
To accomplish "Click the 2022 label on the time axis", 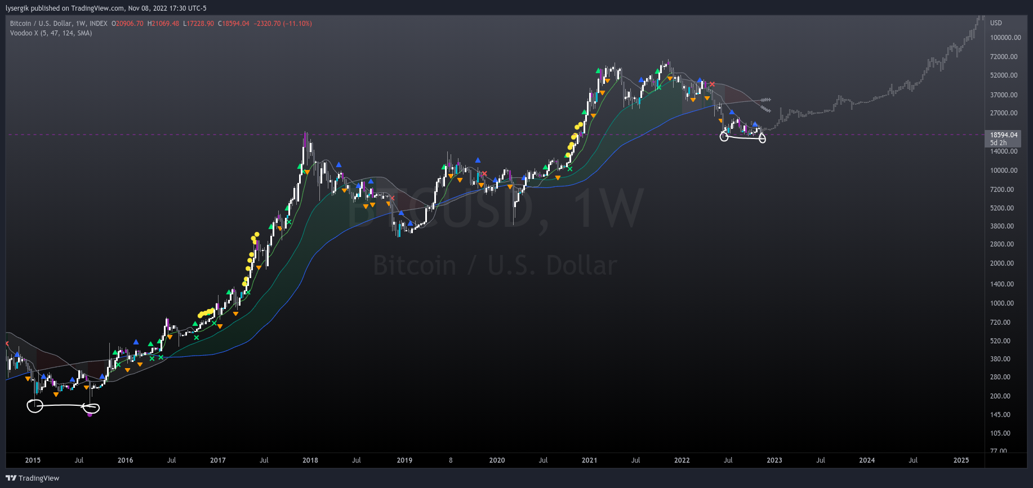I will (682, 460).
